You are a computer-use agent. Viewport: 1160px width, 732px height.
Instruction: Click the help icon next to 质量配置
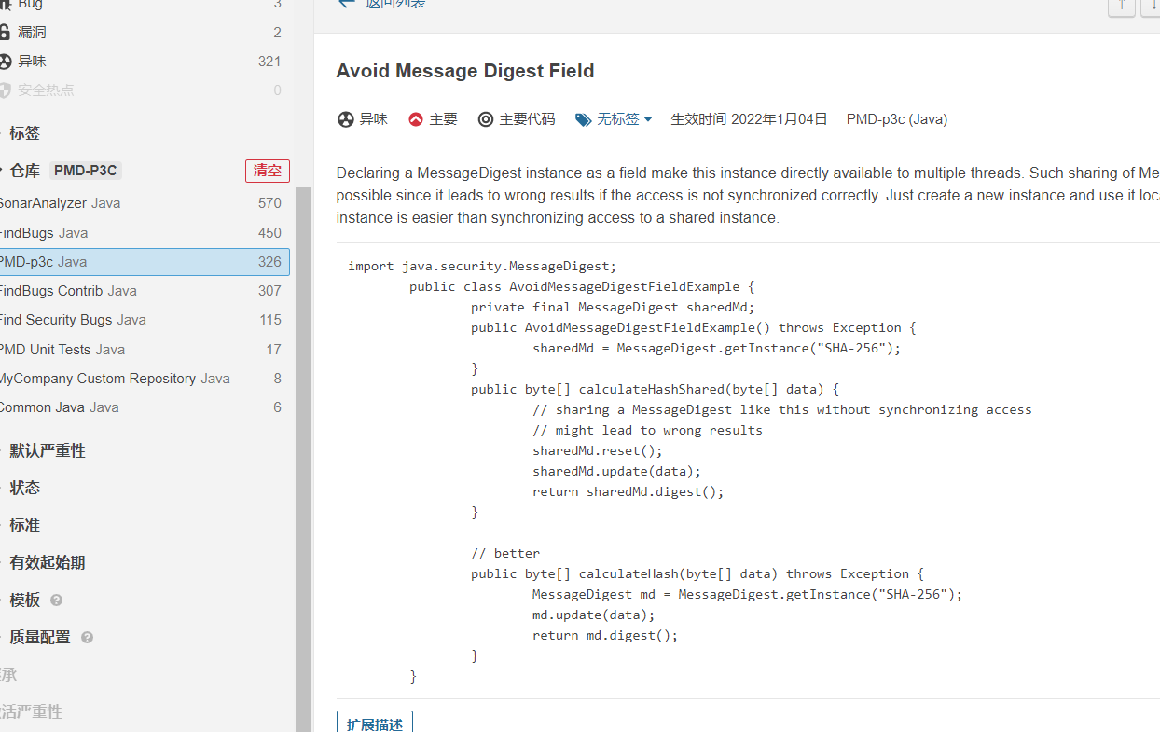tap(86, 637)
